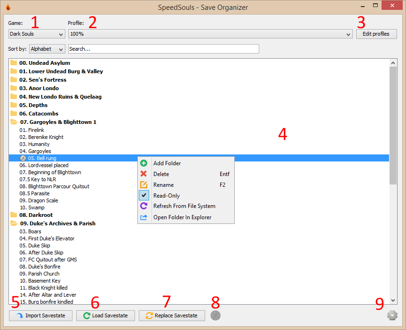Collapse the 09. Duke's Archives & Parish folder
The width and height of the screenshot is (406, 330).
(14, 223)
